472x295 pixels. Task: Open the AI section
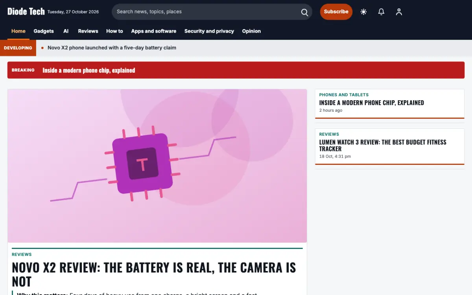(x=66, y=31)
